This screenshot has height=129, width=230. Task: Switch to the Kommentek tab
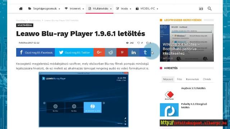(x=192, y=79)
